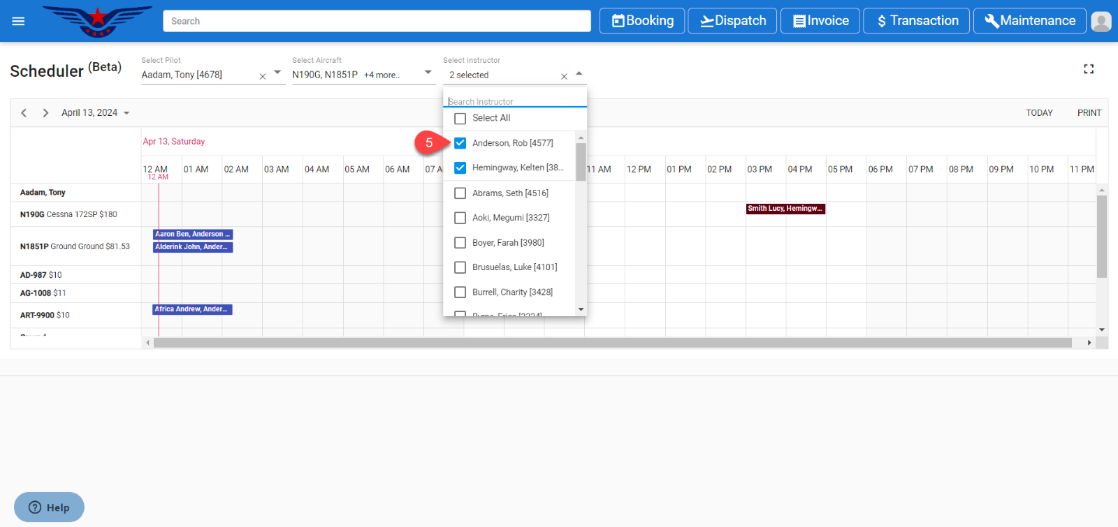The image size is (1118, 527).
Task: Collapse the Select Instructor dropdown arrow
Action: pyautogui.click(x=579, y=73)
